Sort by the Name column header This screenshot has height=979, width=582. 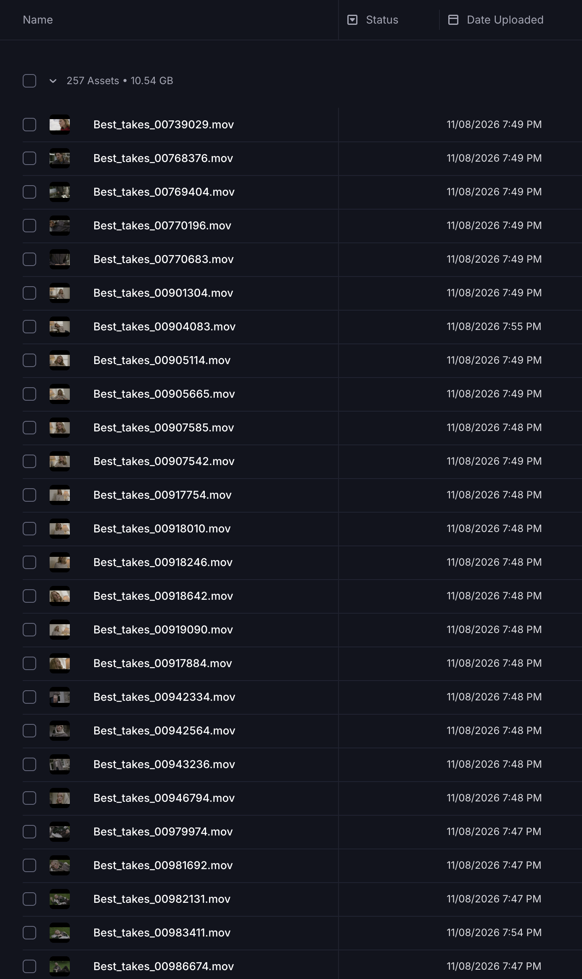[x=38, y=20]
